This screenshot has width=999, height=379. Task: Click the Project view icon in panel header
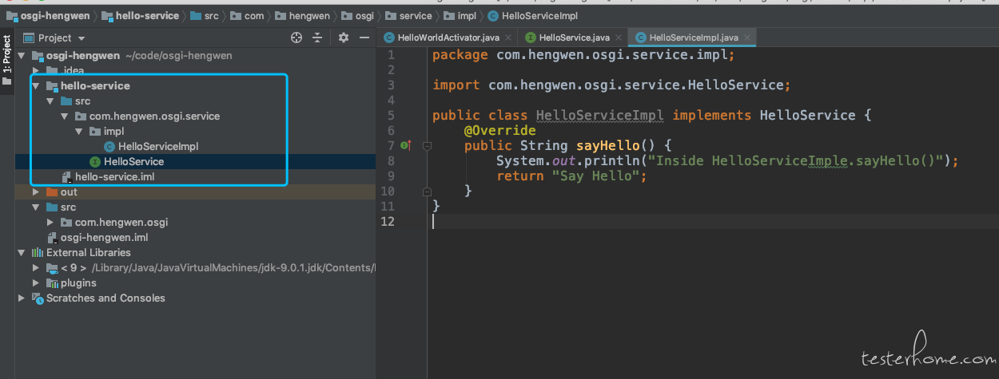tap(29, 38)
